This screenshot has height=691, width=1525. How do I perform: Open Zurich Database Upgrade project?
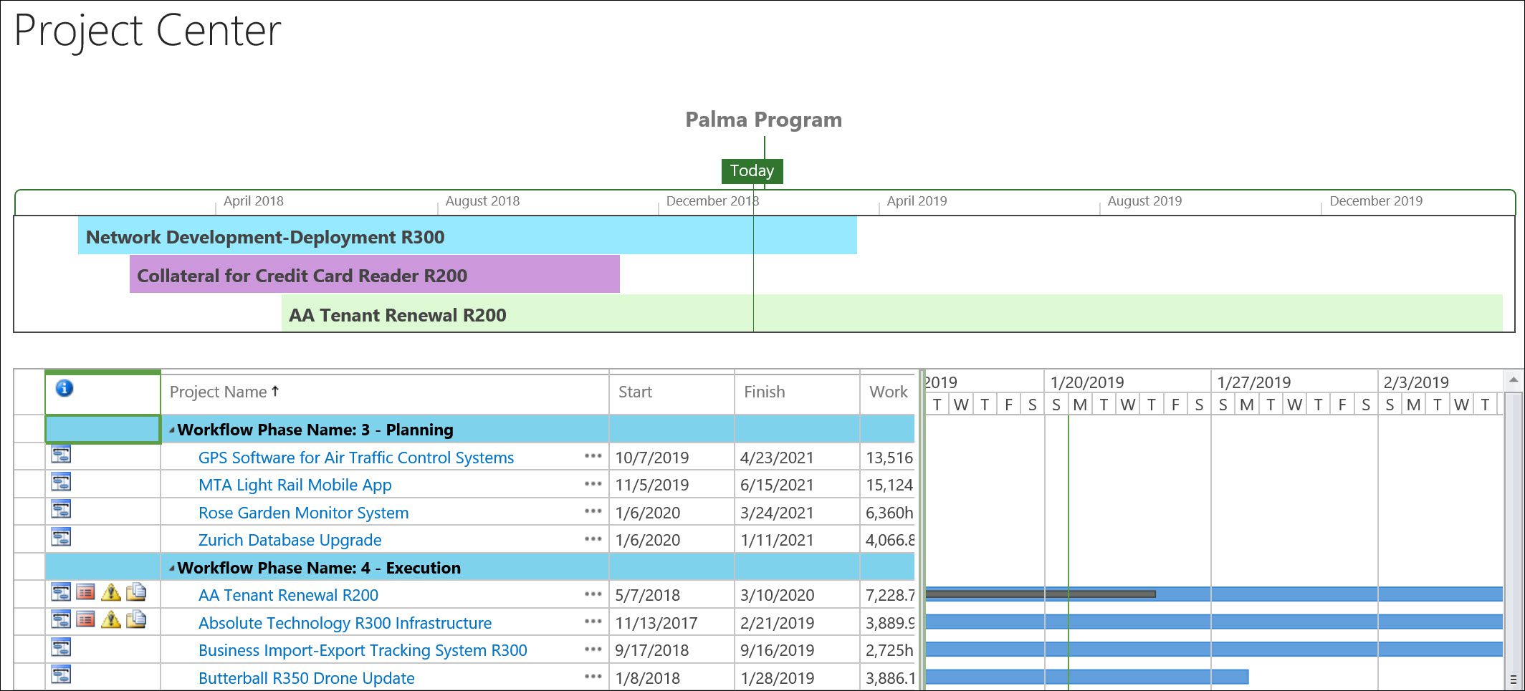point(290,540)
